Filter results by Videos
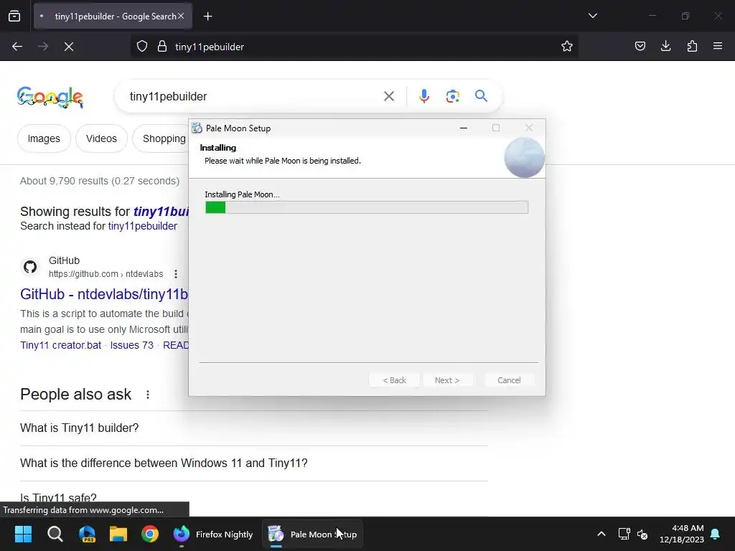 click(101, 138)
